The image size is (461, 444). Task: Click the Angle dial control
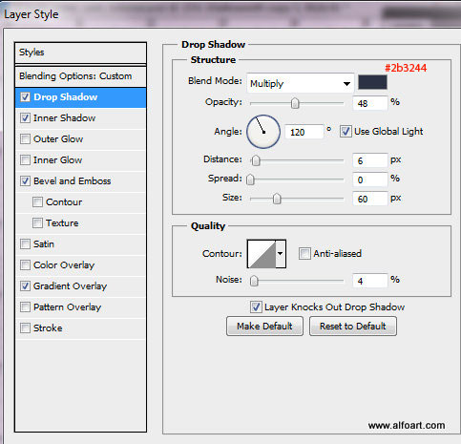click(x=263, y=132)
